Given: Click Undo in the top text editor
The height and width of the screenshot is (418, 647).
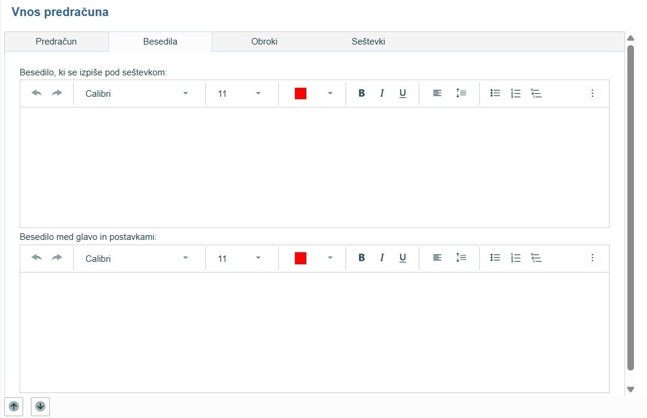Looking at the screenshot, I should 37,93.
